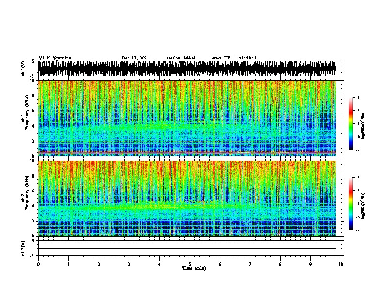Image resolution: width=384 pixels, height=296 pixels.
Task: Click the "5" volt tick beside ch.1(V)
Action: [x=33, y=61]
